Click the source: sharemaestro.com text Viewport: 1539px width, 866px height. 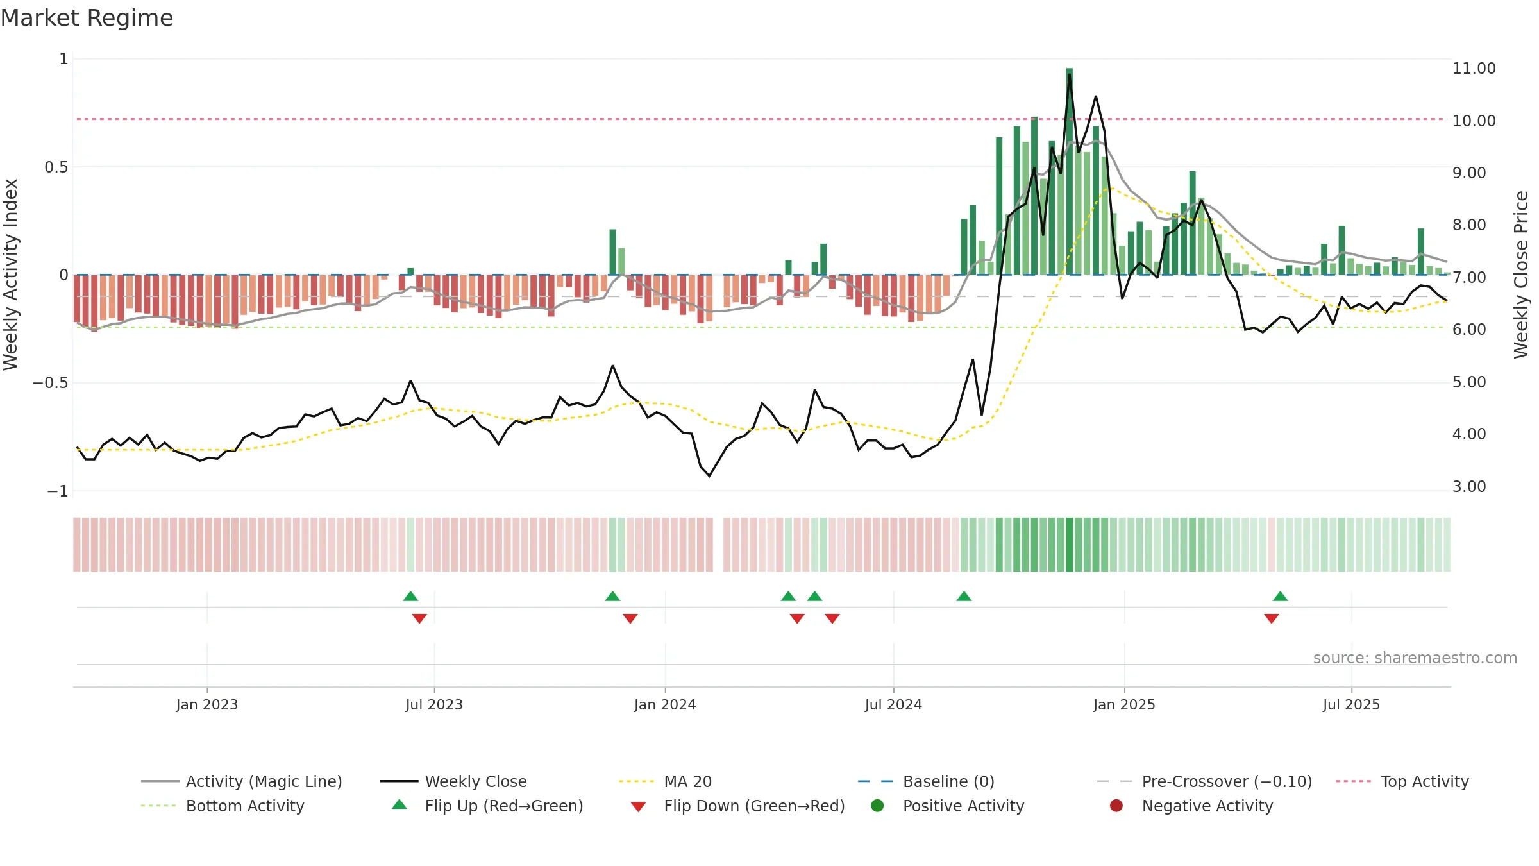(x=1415, y=658)
